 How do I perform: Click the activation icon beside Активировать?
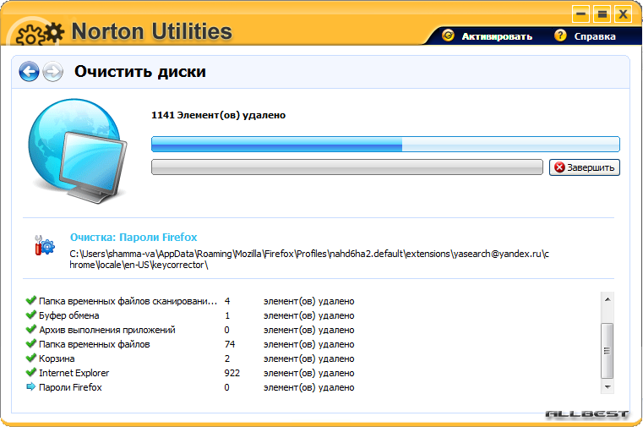pos(448,36)
